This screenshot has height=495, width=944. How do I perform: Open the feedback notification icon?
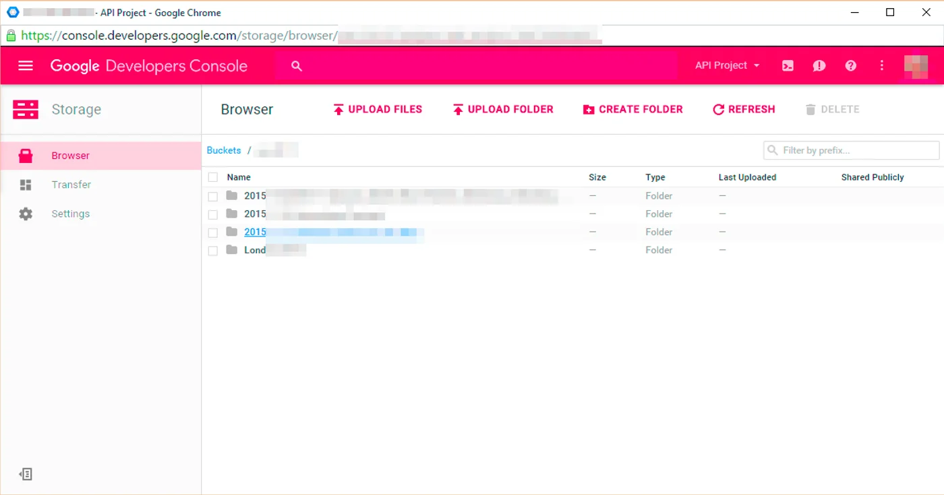pyautogui.click(x=819, y=65)
